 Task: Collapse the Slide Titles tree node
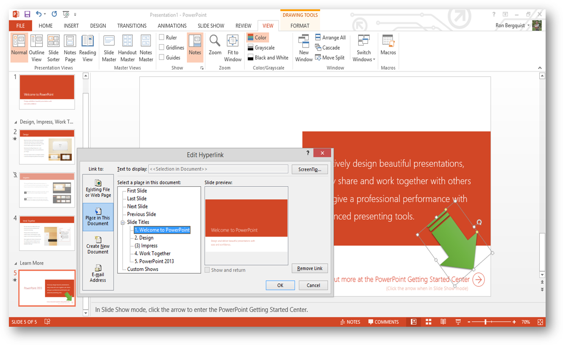123,222
